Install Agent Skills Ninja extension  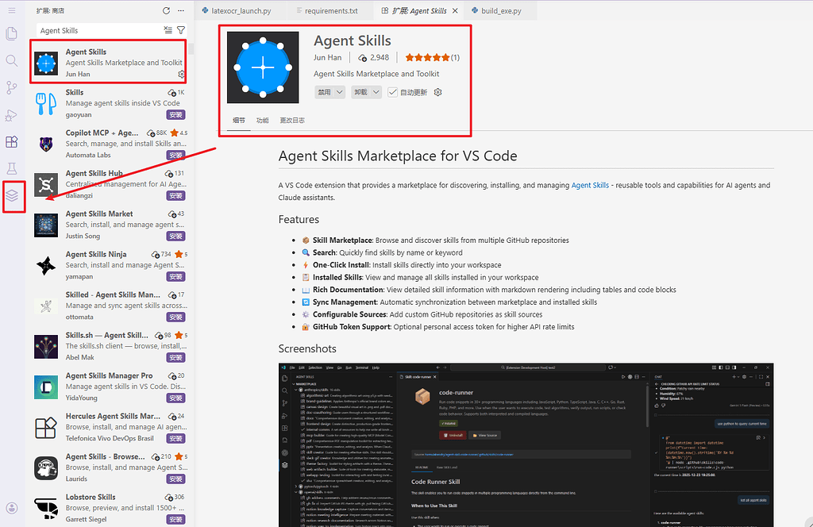pos(175,276)
